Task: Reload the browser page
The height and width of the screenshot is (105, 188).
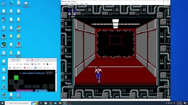Action: (17, 64)
